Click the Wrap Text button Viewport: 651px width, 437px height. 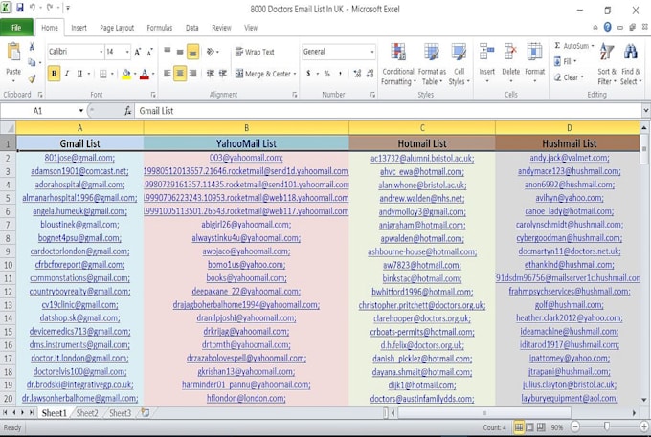(x=255, y=52)
